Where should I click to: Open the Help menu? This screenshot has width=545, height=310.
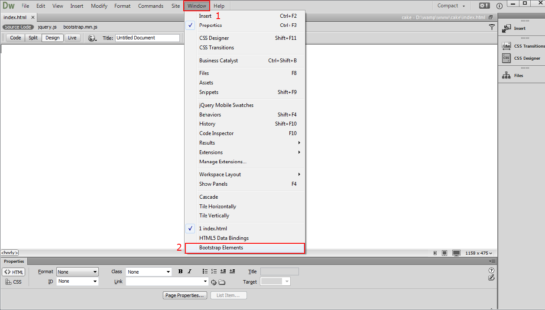(219, 6)
